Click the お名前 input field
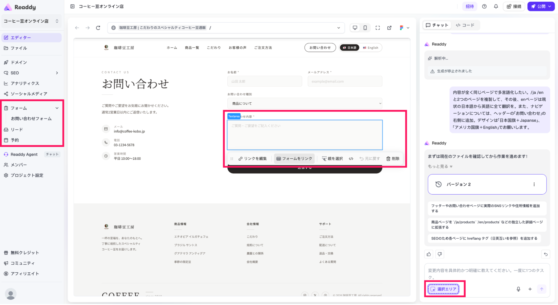Screen dimensions: 558x305 [x=265, y=81]
